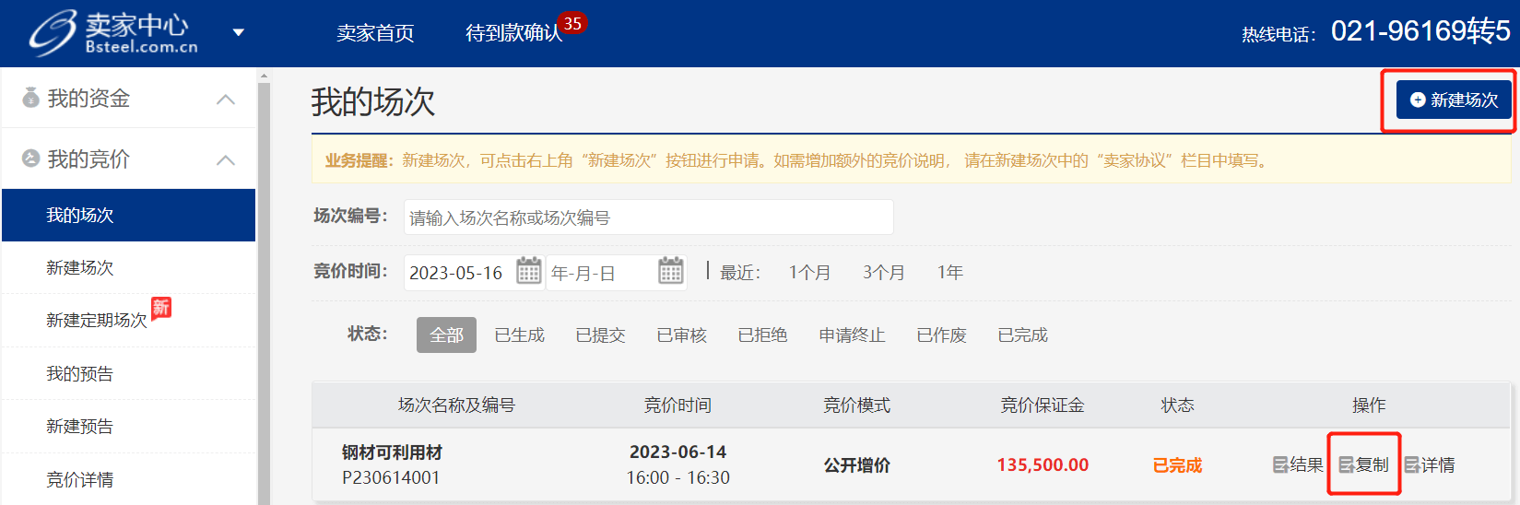Collapse the 我的资金 section chevron

tap(226, 100)
